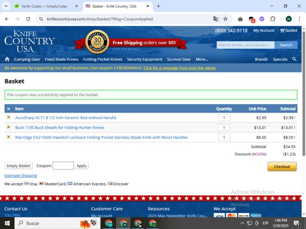Viewport: 306px width, 229px height.
Task: Click the purple circular extension icon
Action: click(262, 19)
